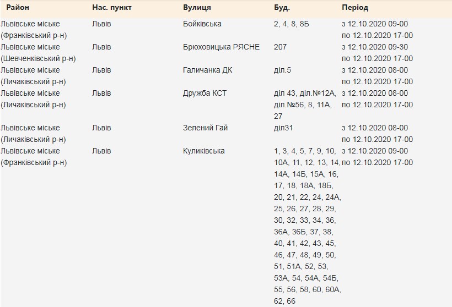This screenshot has width=452, height=307.
Task: Click the Галичанка ДК street cell
Action: pyautogui.click(x=206, y=70)
